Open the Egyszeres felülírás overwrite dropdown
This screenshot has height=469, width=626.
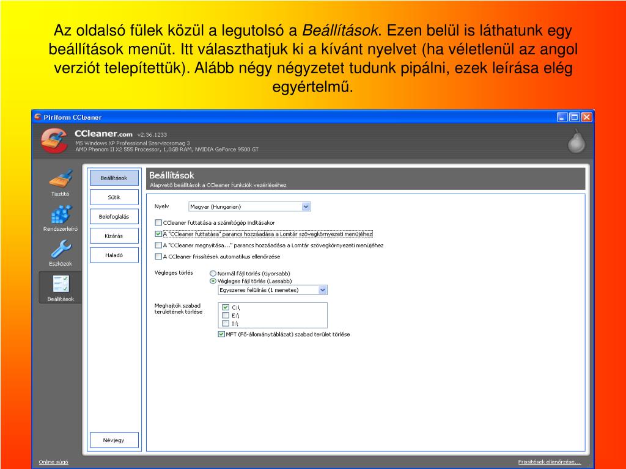click(273, 290)
